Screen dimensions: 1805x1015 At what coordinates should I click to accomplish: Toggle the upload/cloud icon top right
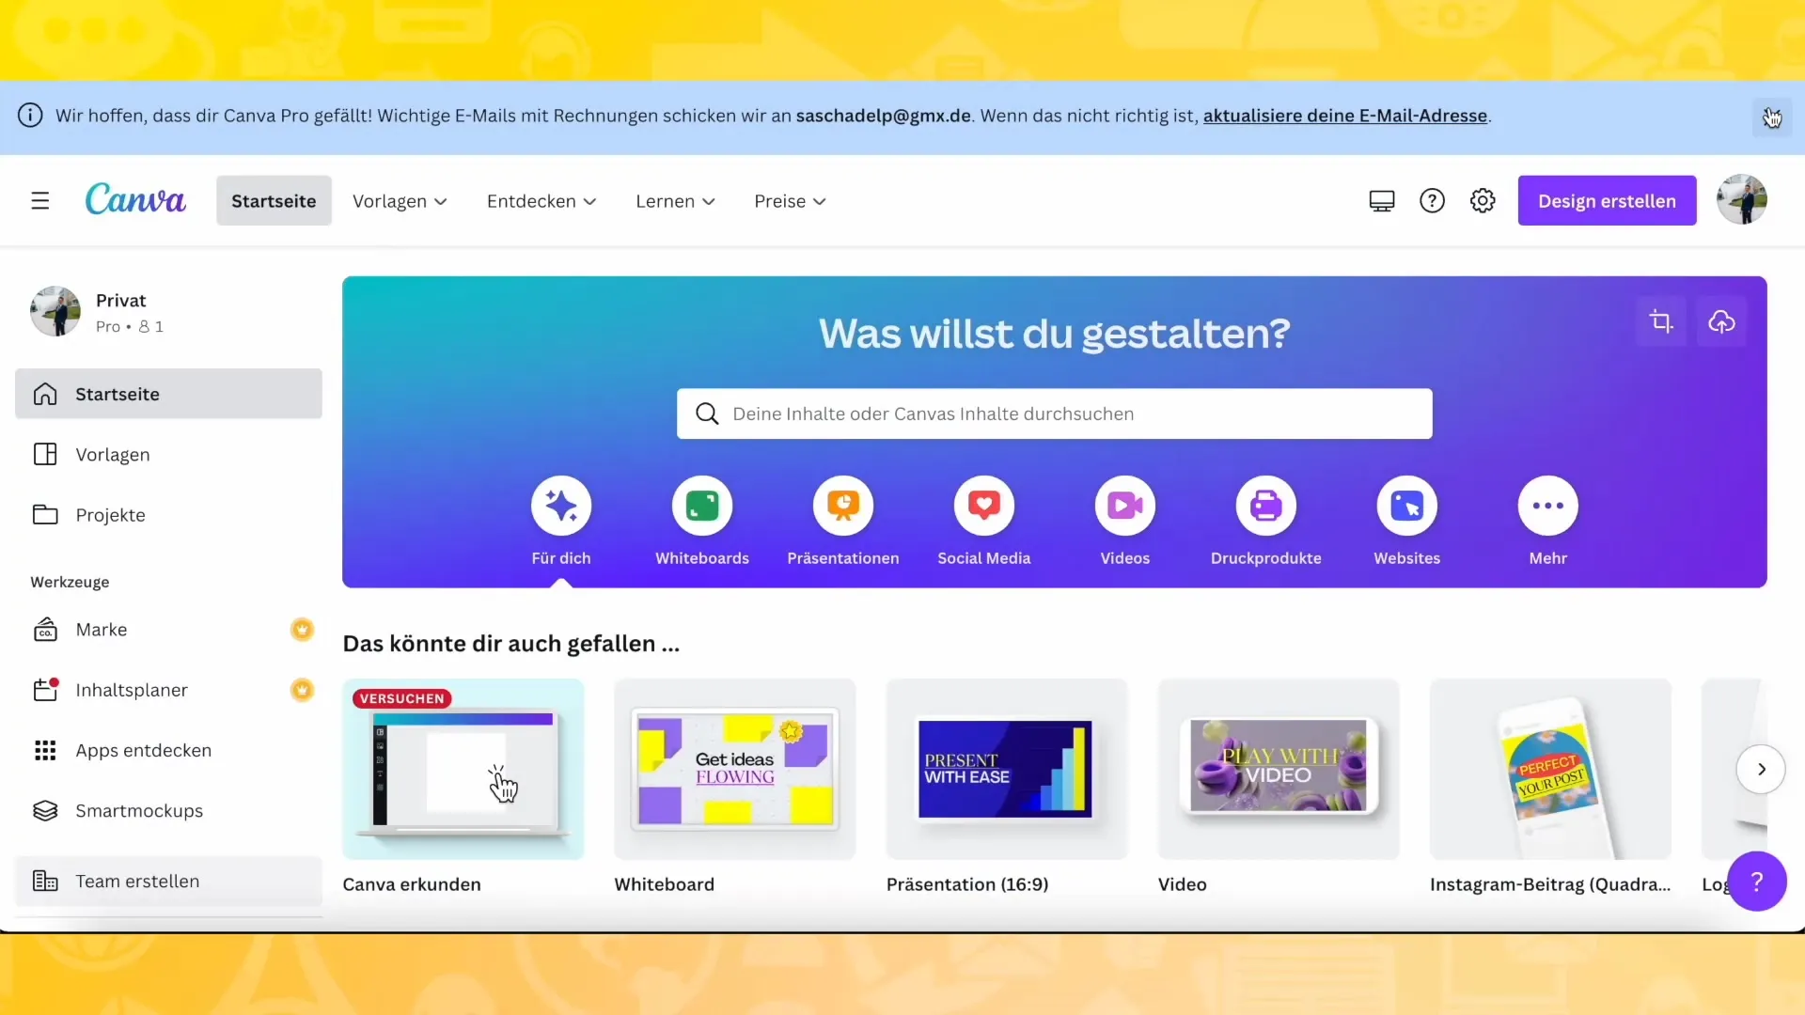point(1722,322)
